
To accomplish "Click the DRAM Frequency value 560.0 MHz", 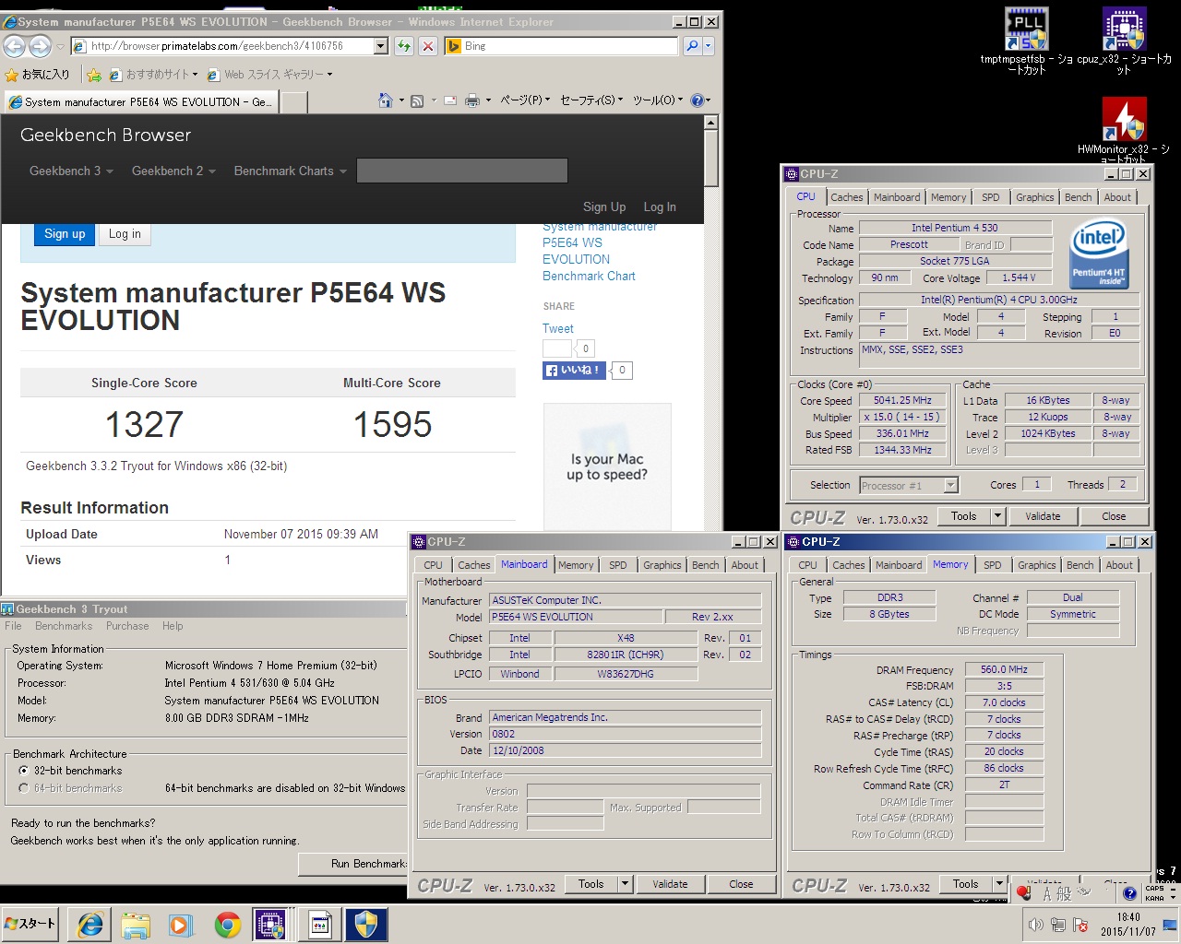I will (1004, 669).
